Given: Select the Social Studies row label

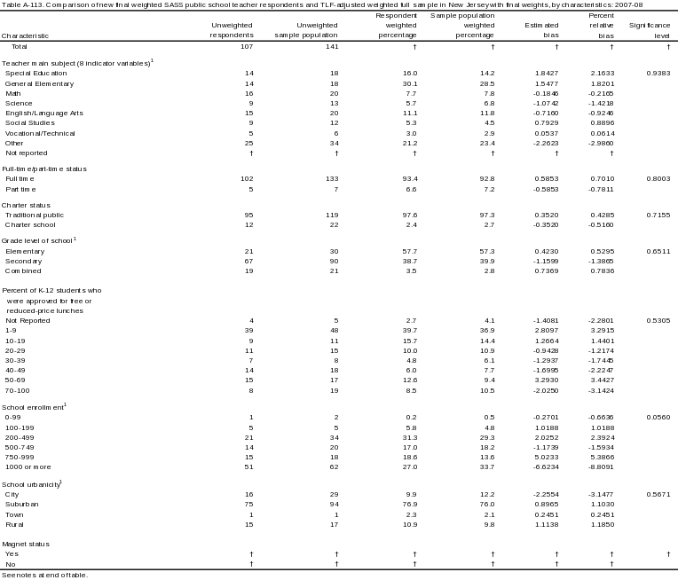Looking at the screenshot, I should [29, 123].
